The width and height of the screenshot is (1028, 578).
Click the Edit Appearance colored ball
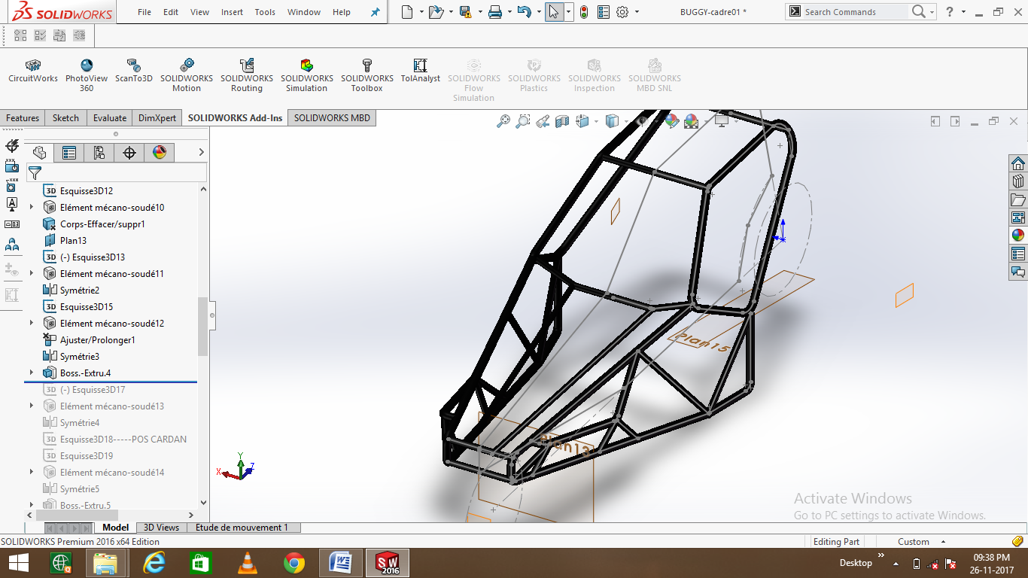(x=672, y=120)
